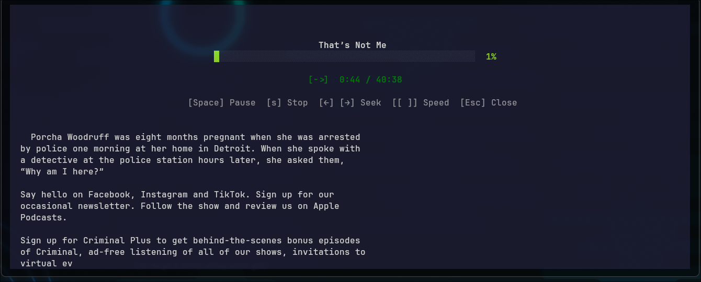This screenshot has width=701, height=282.
Task: Click the Say hello on Facebook paragraph
Action: coord(180,206)
